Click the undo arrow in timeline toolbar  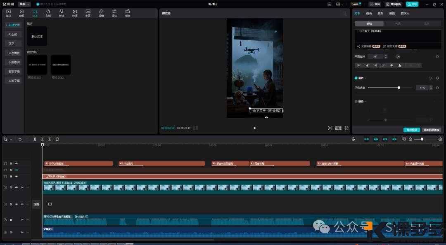pos(19,139)
